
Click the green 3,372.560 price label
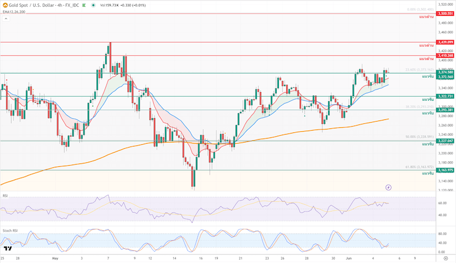[x=445, y=77]
